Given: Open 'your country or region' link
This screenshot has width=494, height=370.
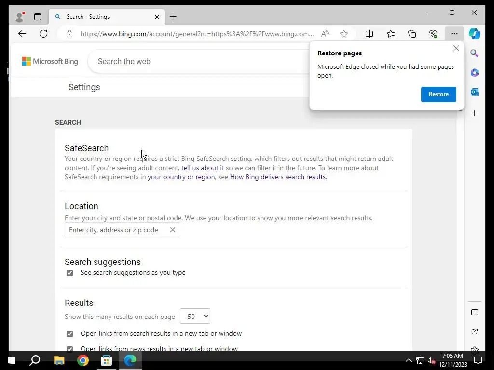Looking at the screenshot, I should pos(181,177).
